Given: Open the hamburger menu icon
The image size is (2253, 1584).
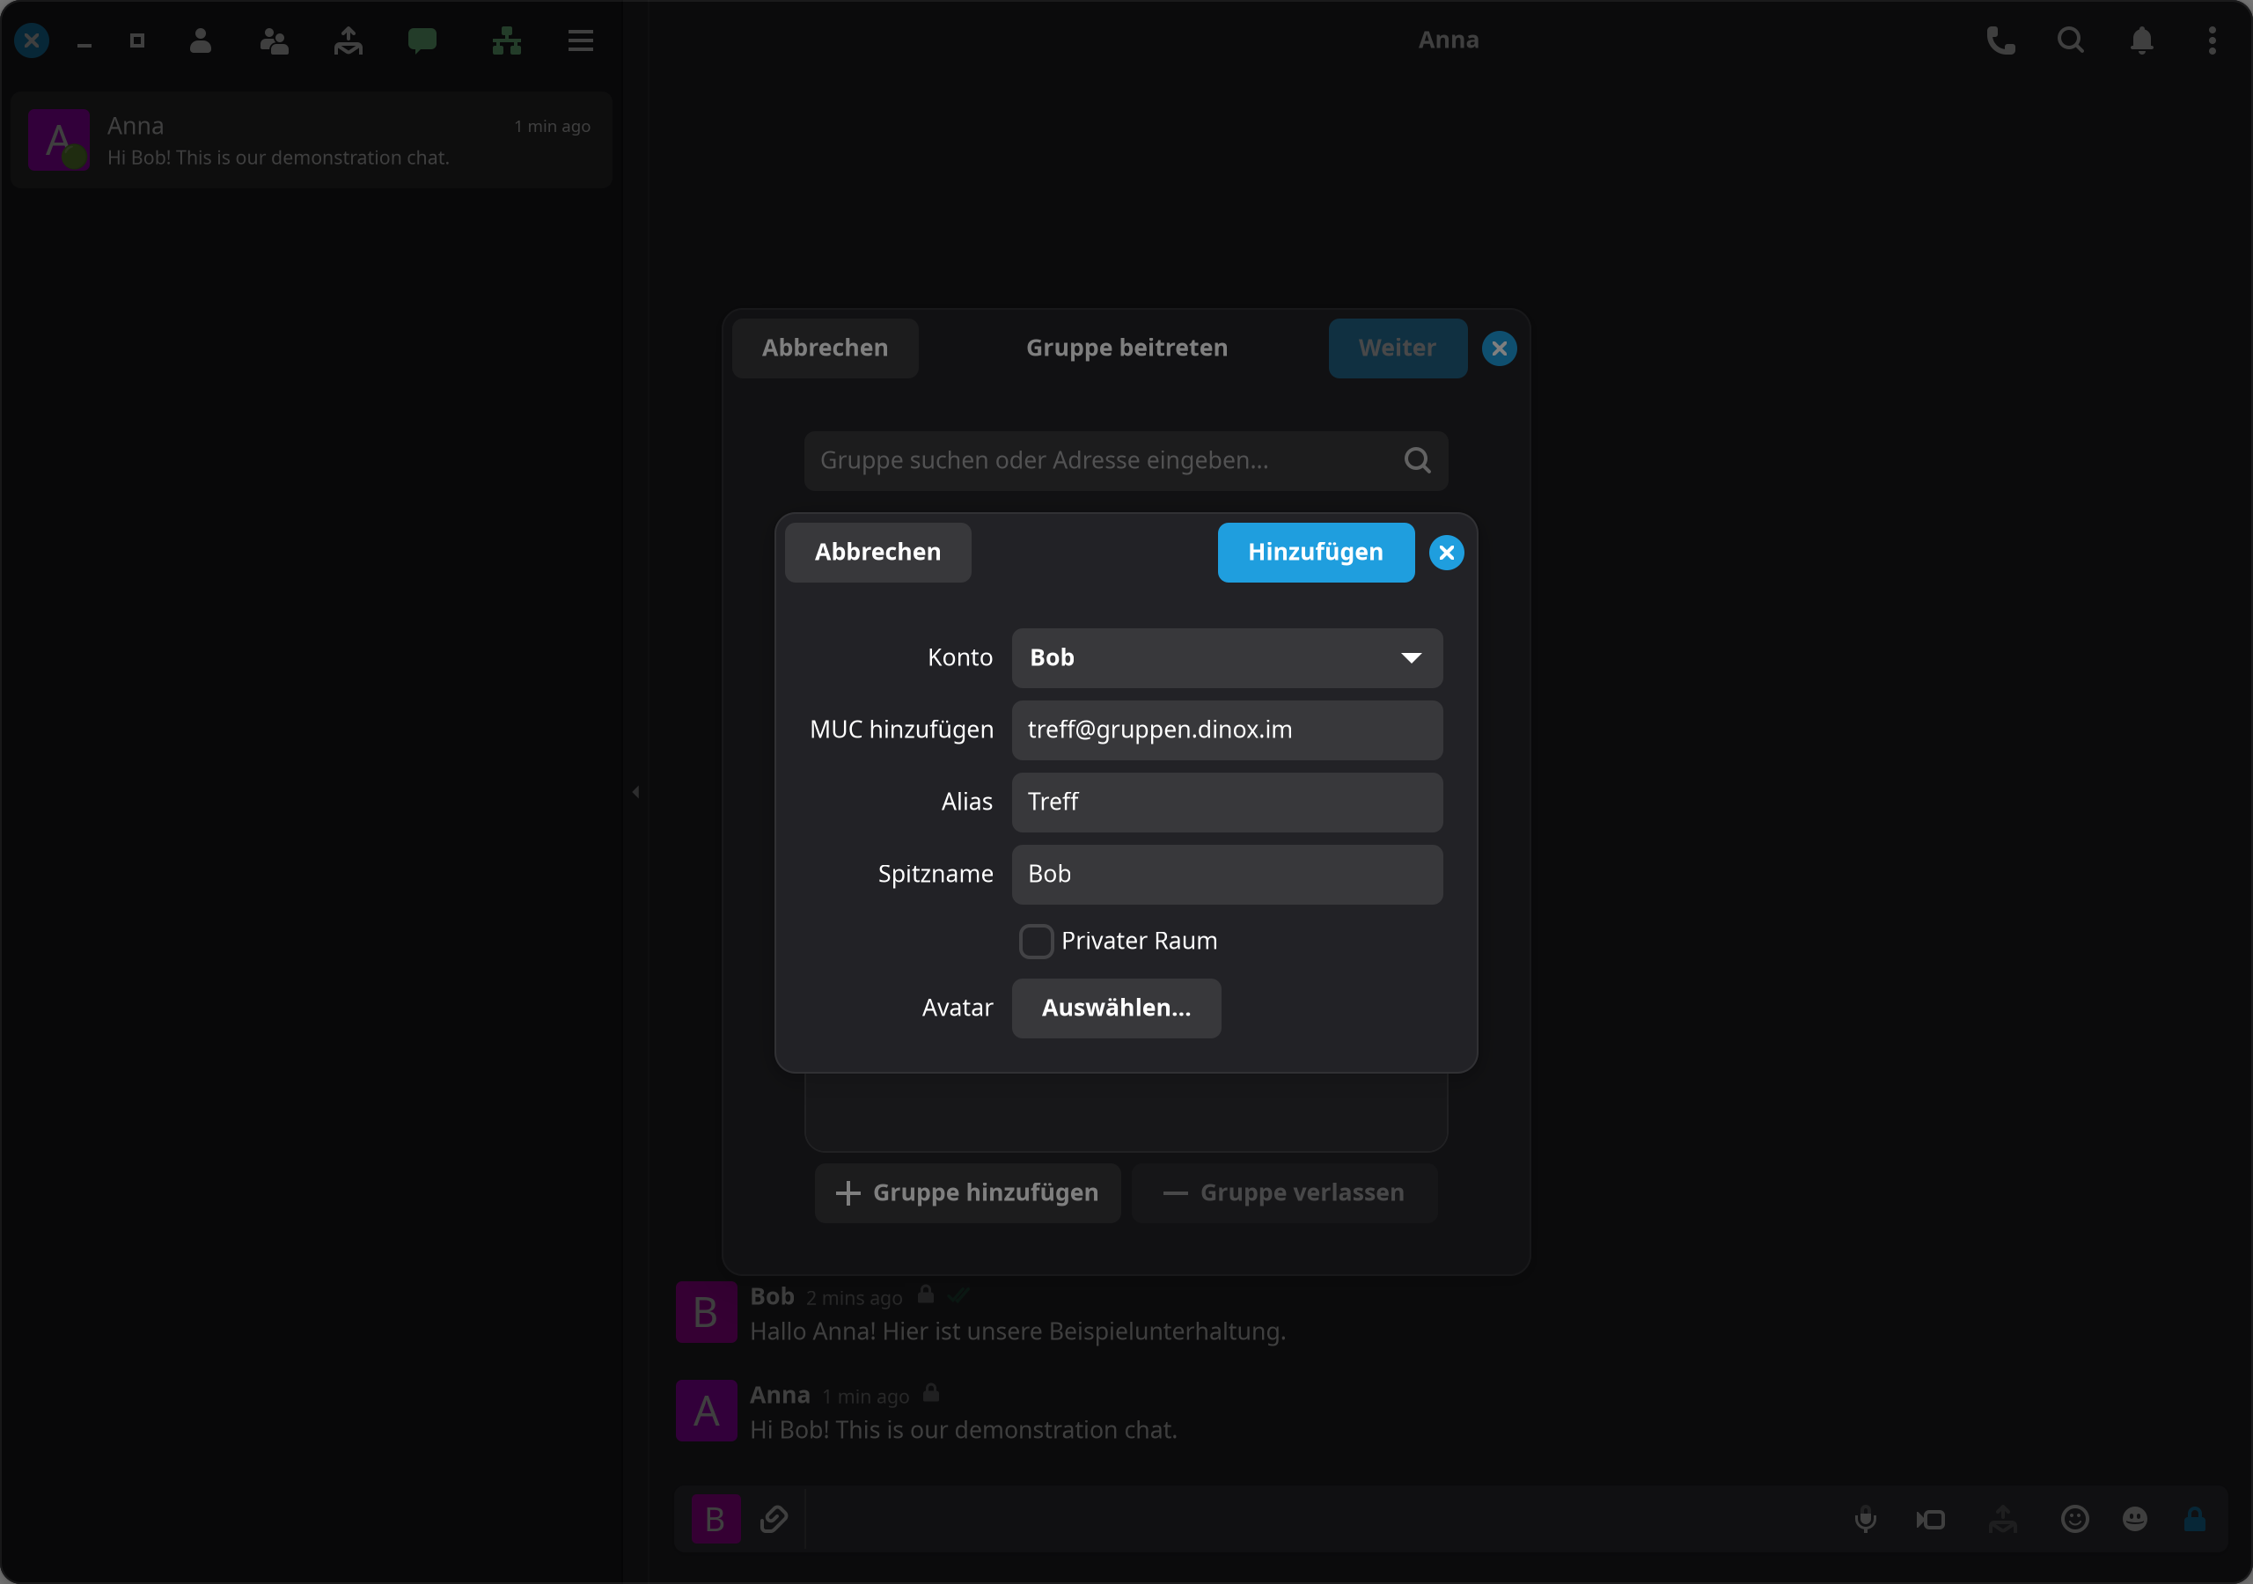Looking at the screenshot, I should tap(581, 40).
